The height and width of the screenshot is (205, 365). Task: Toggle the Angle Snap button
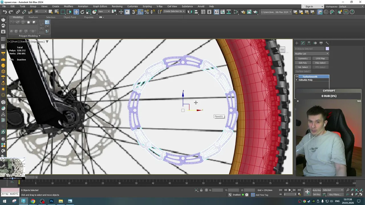pos(141,12)
